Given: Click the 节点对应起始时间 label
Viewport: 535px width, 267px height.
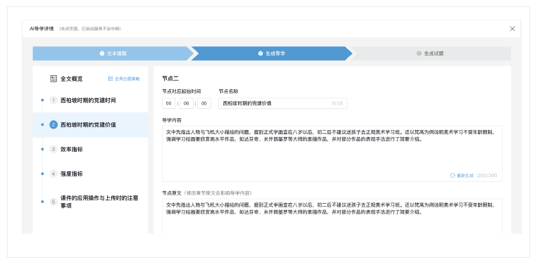Looking at the screenshot, I should [x=182, y=91].
